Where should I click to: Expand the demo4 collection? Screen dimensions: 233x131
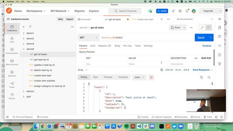click(x=24, y=44)
